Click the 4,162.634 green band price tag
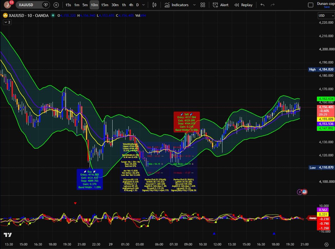The image size is (335, 249). click(325, 99)
